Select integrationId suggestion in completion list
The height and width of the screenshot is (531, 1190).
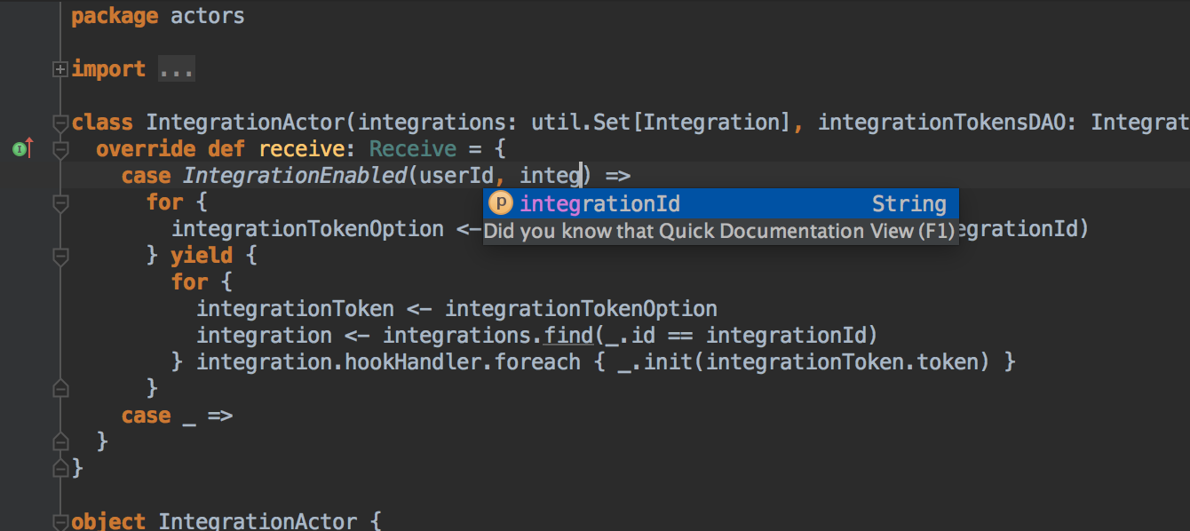[720, 204]
